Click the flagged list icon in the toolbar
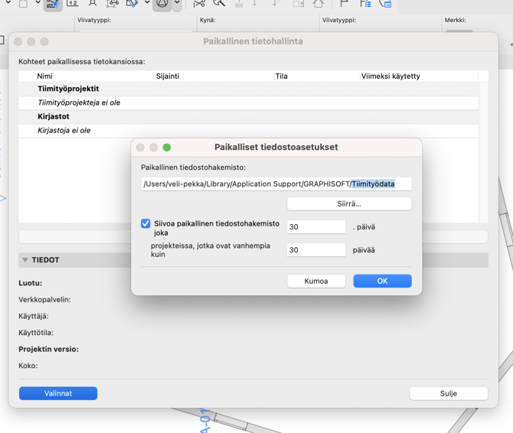The width and height of the screenshot is (513, 433). point(365,4)
